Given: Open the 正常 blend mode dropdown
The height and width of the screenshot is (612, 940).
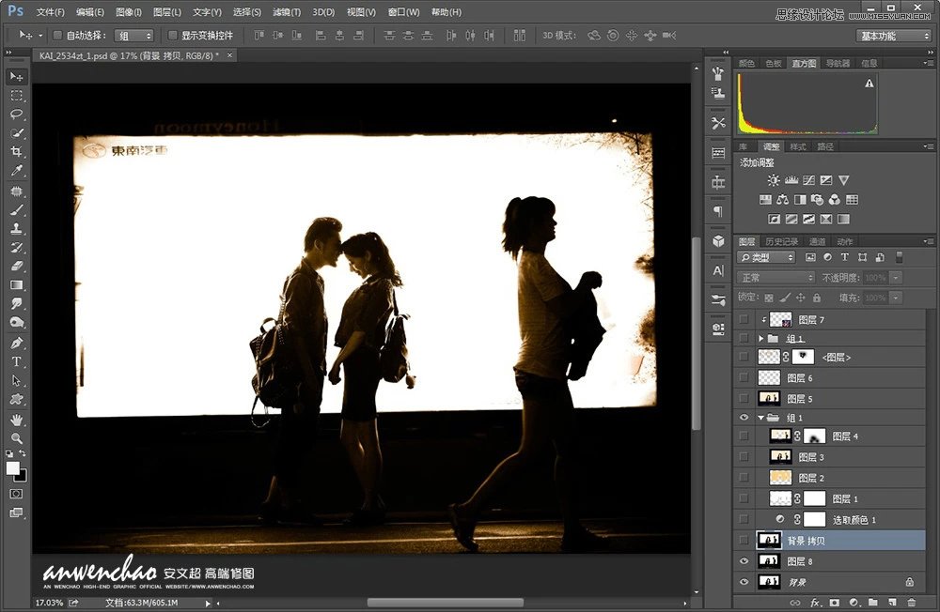Looking at the screenshot, I should pos(775,278).
